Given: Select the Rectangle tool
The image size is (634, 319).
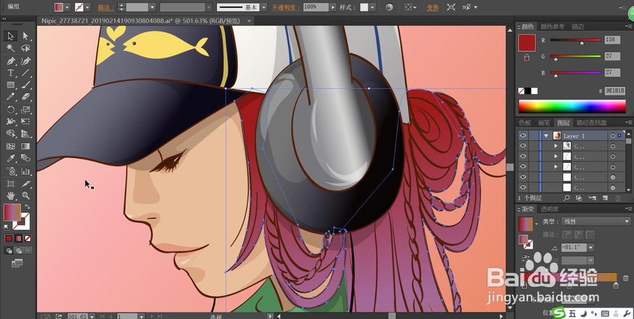Looking at the screenshot, I should (11, 85).
